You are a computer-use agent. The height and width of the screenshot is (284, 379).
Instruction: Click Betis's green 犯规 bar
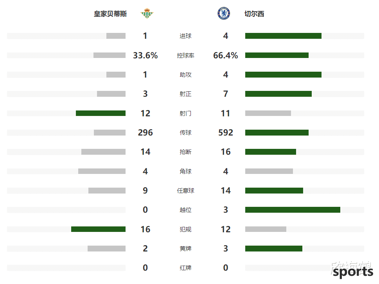tap(98, 229)
